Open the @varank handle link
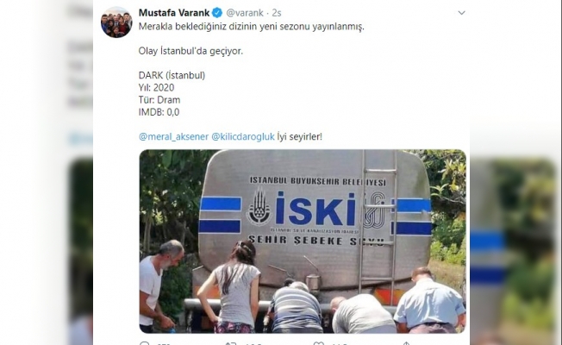This screenshot has height=345, width=562. point(245,13)
